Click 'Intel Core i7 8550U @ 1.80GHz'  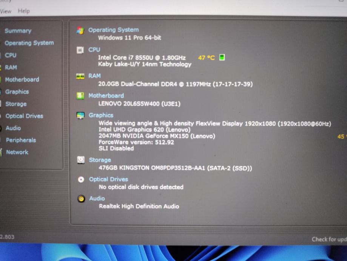[142, 57]
